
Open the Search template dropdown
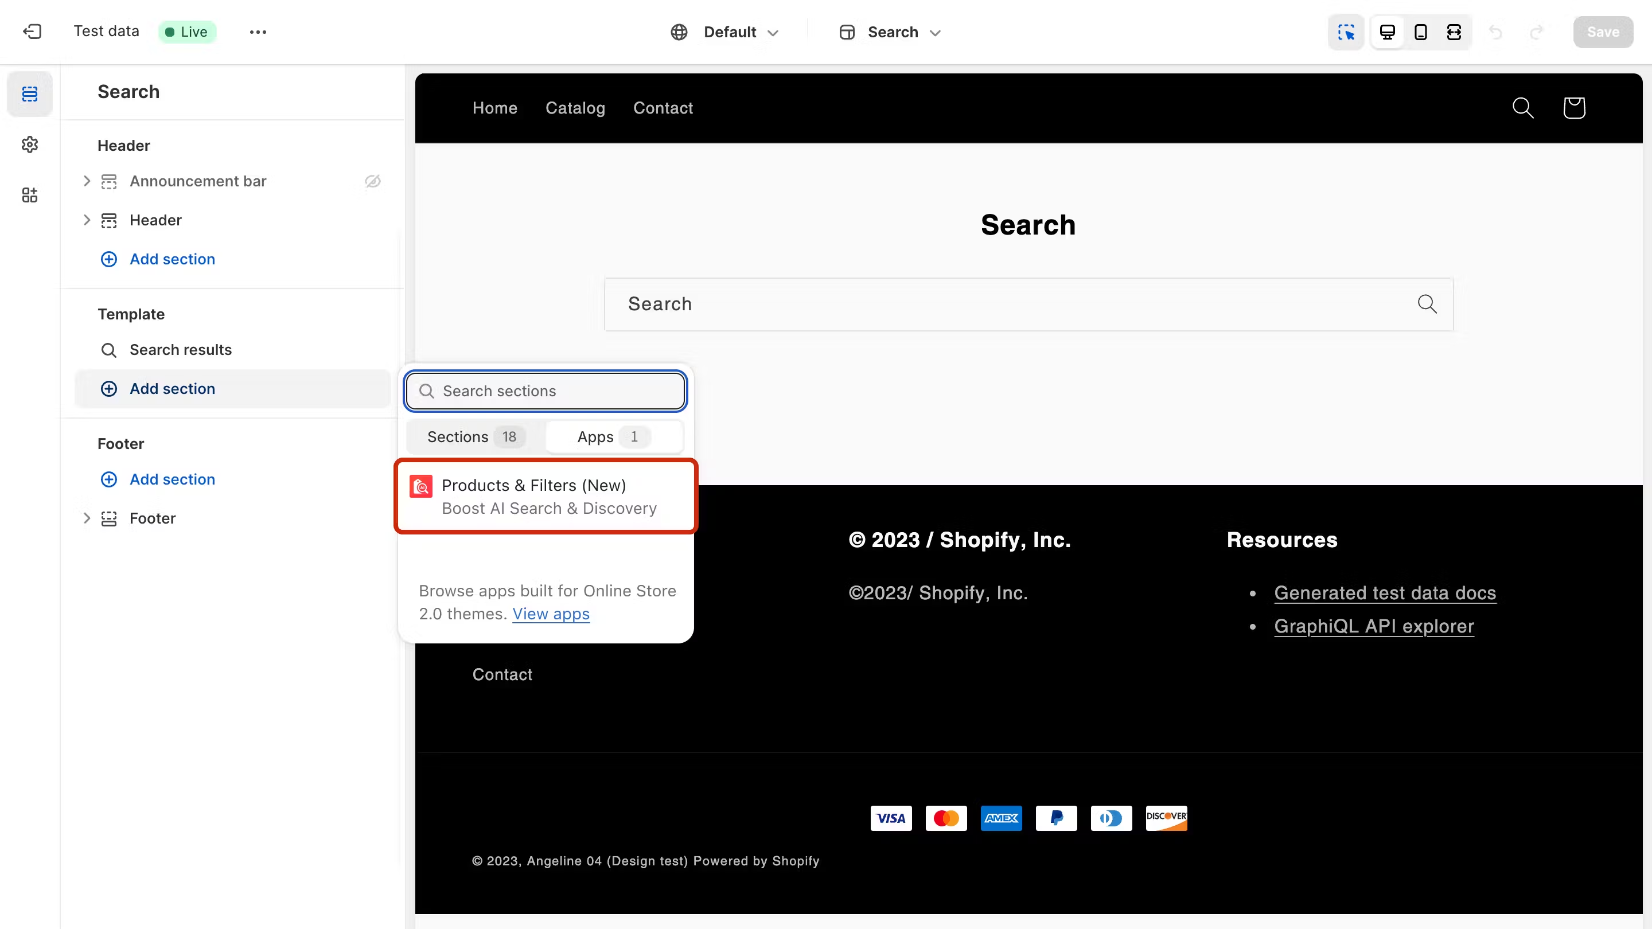pos(891,32)
